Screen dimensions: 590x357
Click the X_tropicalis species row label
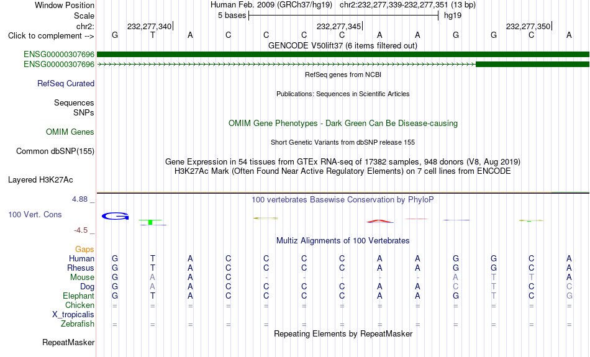coord(73,315)
